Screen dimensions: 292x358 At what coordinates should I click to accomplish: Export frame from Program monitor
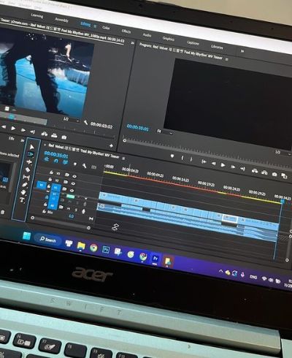pos(274,174)
